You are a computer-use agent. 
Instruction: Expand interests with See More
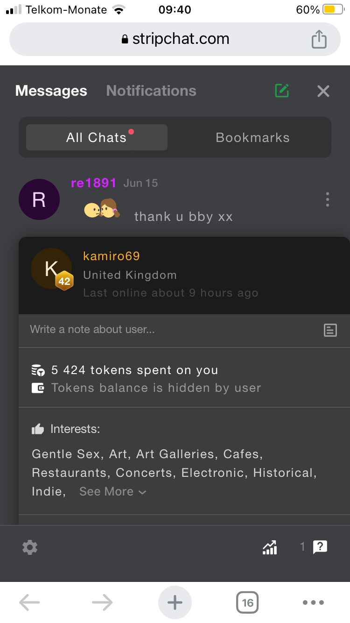click(113, 491)
